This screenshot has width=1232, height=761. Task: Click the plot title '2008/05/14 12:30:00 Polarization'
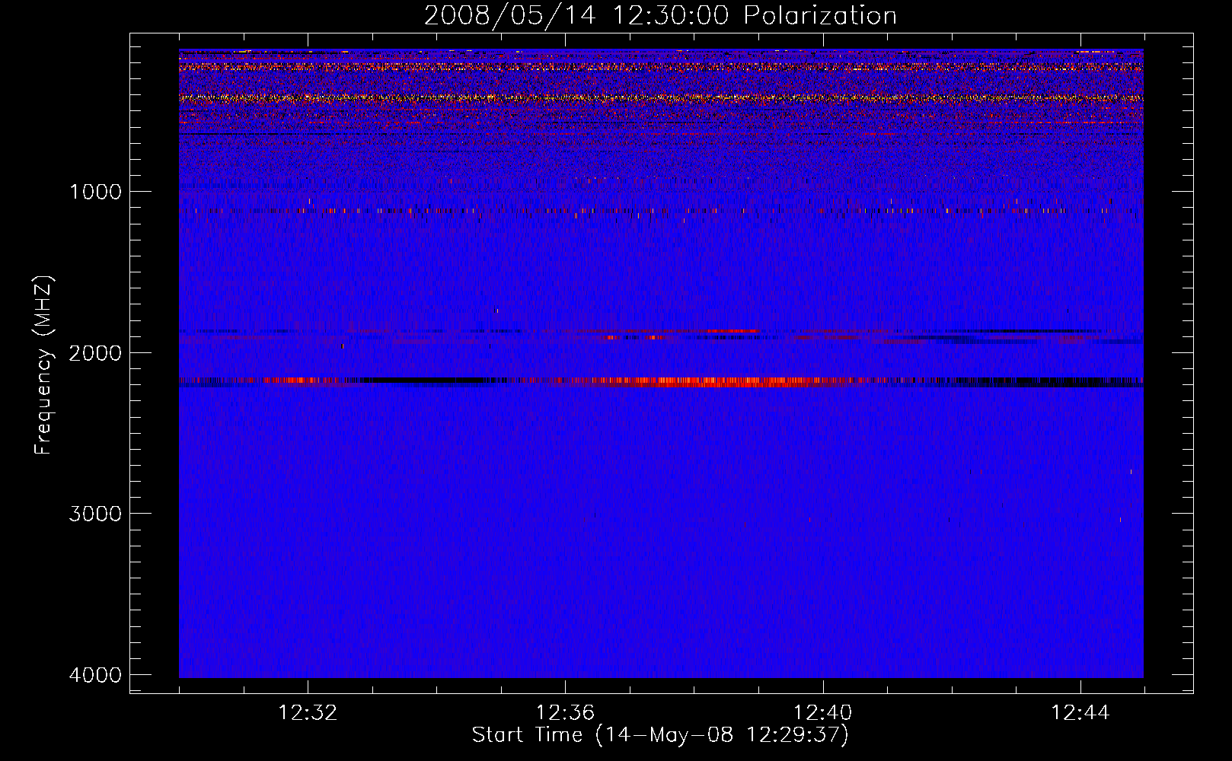pyautogui.click(x=660, y=16)
